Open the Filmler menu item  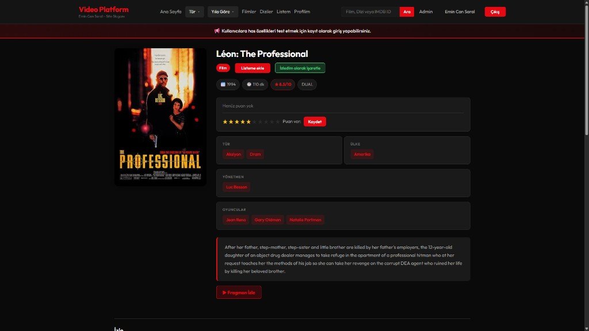tap(249, 11)
